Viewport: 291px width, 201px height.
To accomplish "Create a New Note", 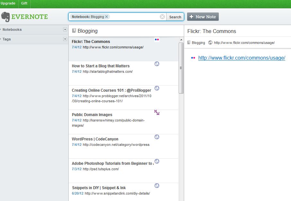I will [203, 17].
